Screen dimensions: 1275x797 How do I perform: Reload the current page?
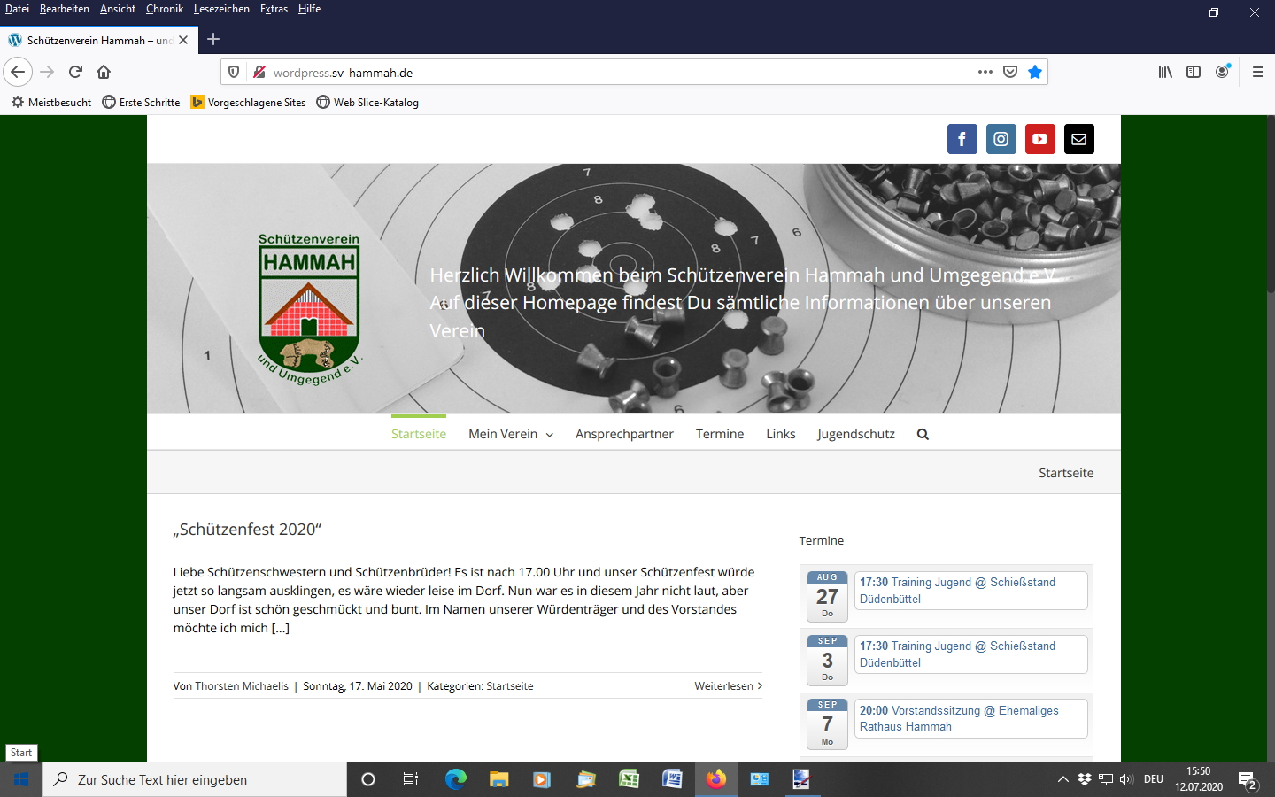pos(75,72)
